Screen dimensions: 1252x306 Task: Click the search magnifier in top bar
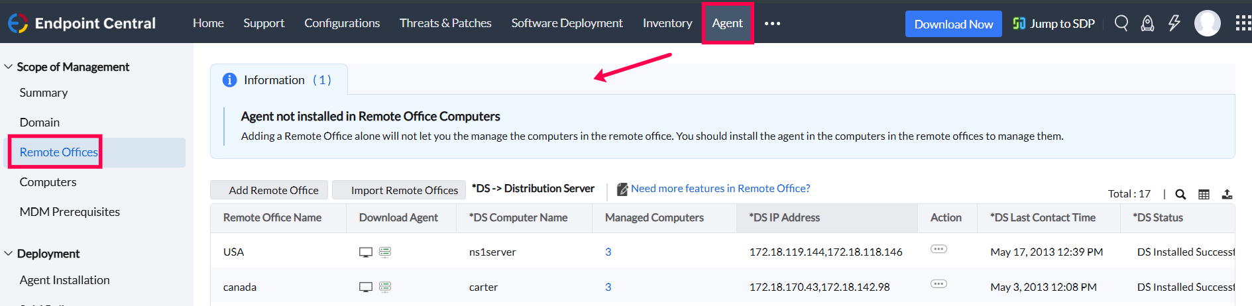point(1121,23)
